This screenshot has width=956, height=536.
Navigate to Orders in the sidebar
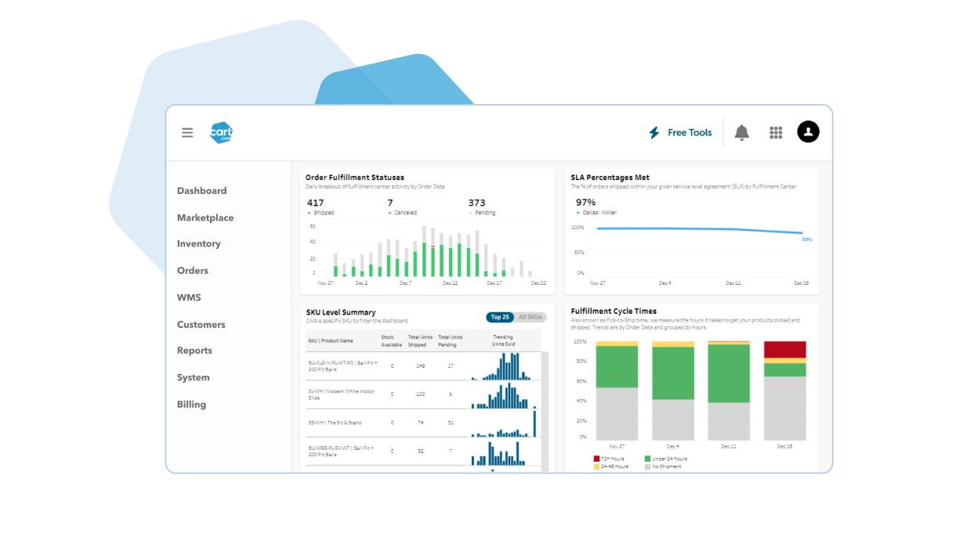click(x=193, y=270)
